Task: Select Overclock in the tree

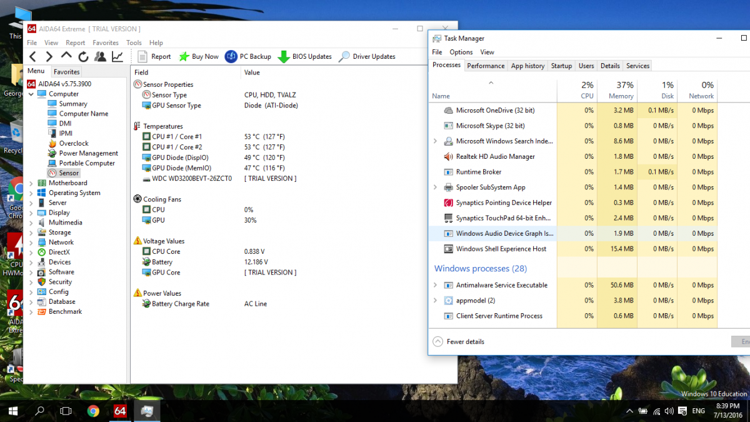Action: [68, 143]
